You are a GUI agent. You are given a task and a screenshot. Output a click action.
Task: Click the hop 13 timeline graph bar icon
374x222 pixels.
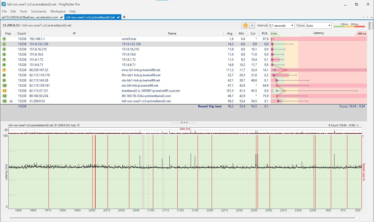click(x=11, y=101)
